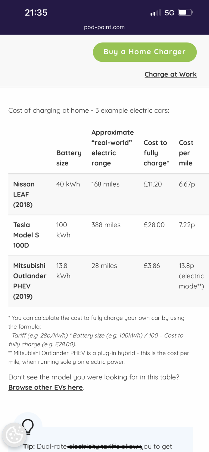Select the Tesla Model S 100D row label
Screen dimensions: 209x452
(x=26, y=235)
